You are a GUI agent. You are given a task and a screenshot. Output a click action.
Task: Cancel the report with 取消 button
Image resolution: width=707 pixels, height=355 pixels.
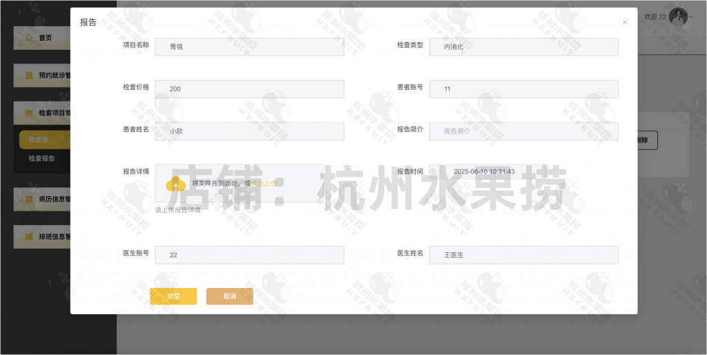click(229, 296)
